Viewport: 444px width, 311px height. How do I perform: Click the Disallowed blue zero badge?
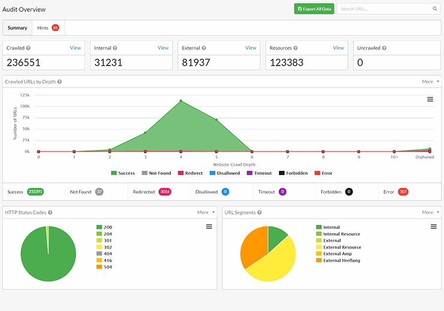tap(226, 192)
